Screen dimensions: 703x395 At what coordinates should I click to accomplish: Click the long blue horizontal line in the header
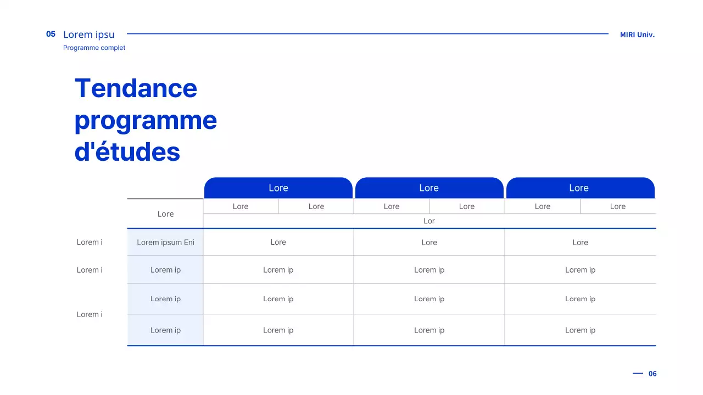(x=367, y=34)
